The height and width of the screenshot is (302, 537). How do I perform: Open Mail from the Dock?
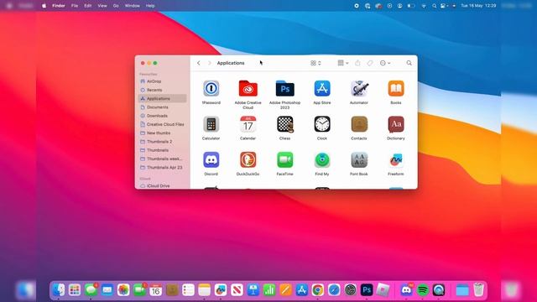[107, 290]
